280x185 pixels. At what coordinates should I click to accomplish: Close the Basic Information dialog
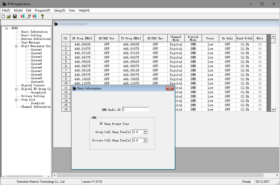(170, 89)
